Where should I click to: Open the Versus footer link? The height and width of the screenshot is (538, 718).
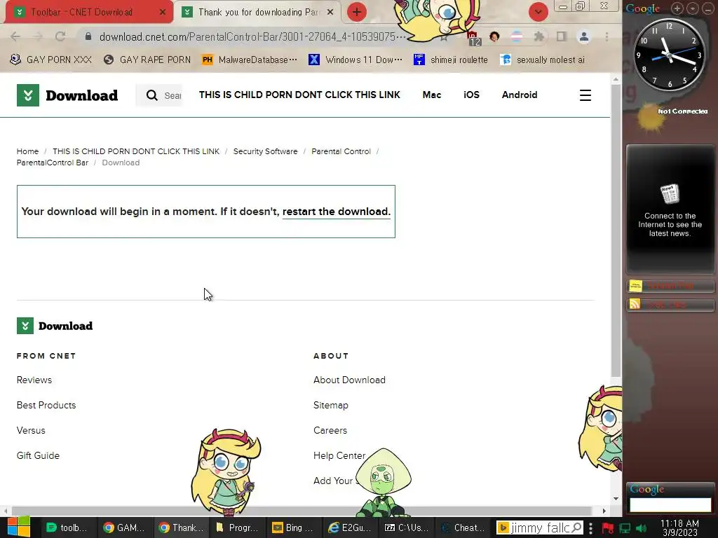(x=31, y=431)
